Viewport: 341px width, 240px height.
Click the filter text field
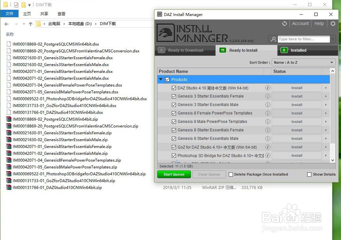(x=304, y=39)
